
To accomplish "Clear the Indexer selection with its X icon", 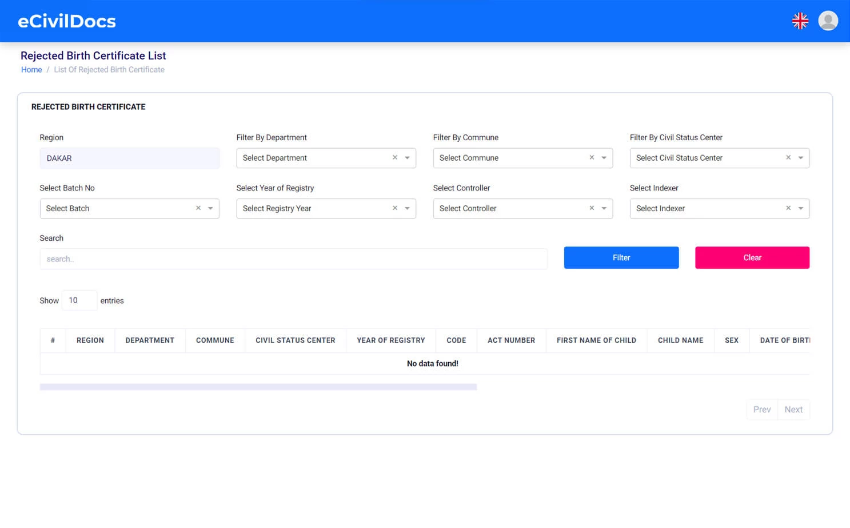I will click(x=788, y=208).
